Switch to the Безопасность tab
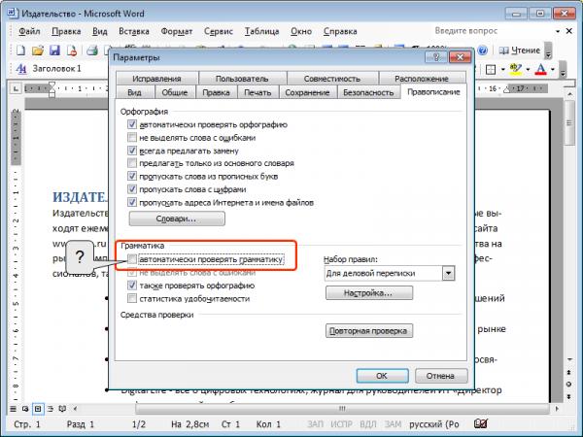Screen dimensions: 583x437 (368, 92)
